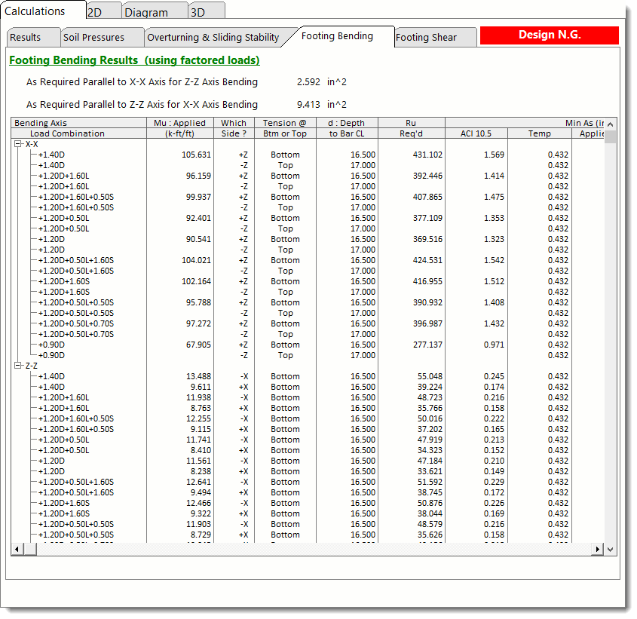Select the Z-Z row with Mu 13.488
637x619 pixels.
(198, 376)
